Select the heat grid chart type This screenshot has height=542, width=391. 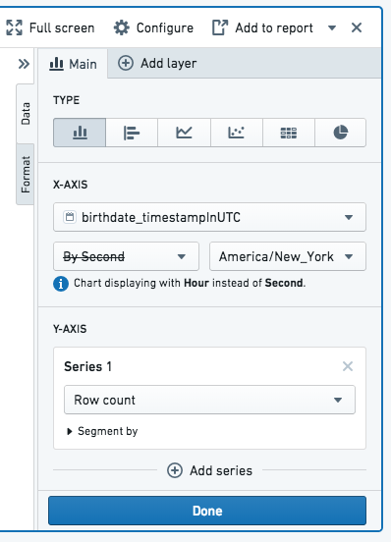pyautogui.click(x=289, y=133)
